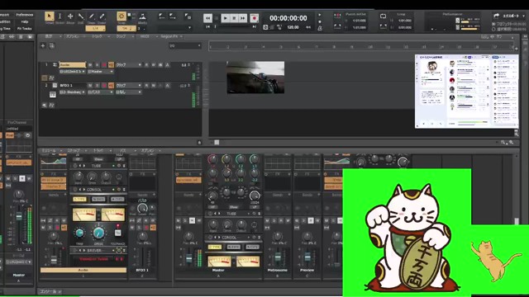The height and width of the screenshot is (297, 529).
Task: Zoom in with magnifier icon
Action: pos(512,143)
